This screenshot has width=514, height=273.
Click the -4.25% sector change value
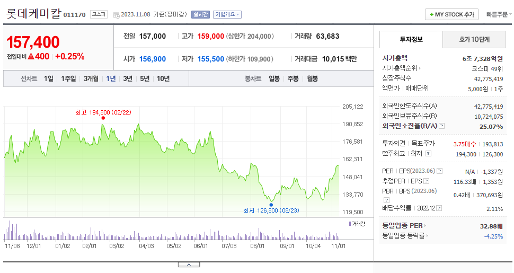(x=493, y=236)
